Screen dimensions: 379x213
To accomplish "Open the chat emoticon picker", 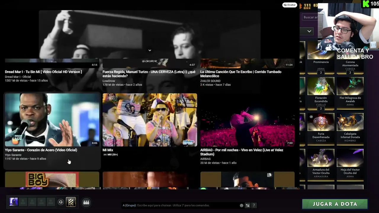I will [242, 205].
